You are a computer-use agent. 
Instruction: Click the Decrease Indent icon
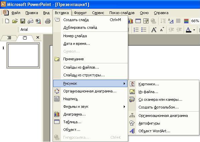[x=171, y=29]
